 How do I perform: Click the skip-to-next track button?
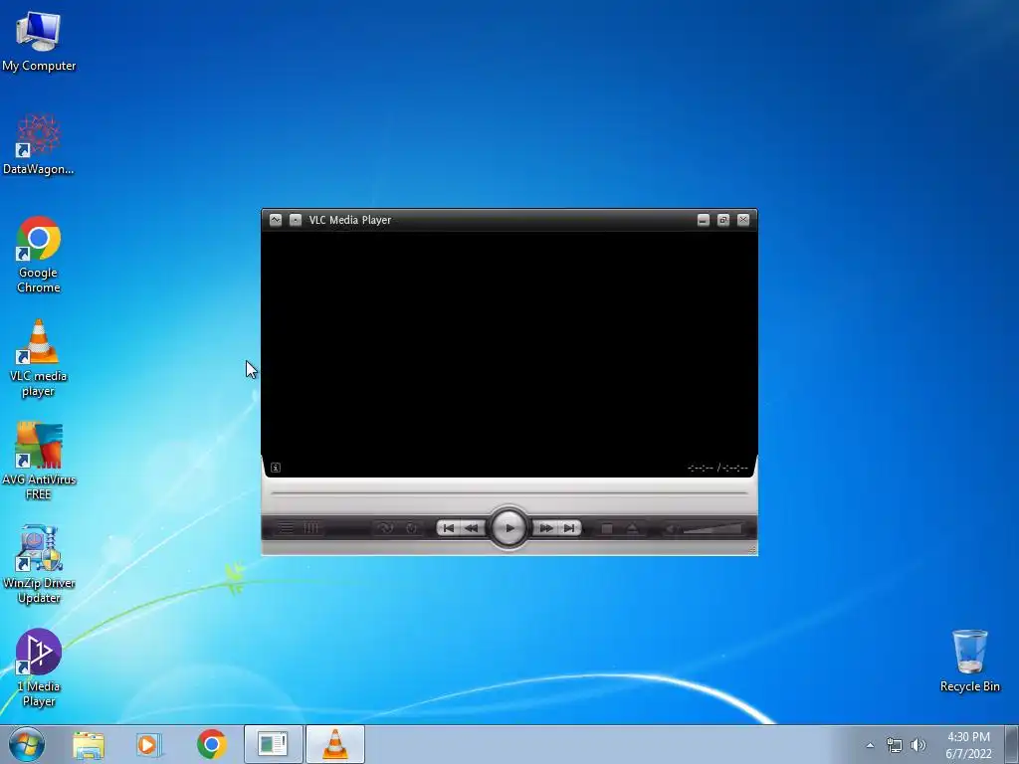[569, 528]
